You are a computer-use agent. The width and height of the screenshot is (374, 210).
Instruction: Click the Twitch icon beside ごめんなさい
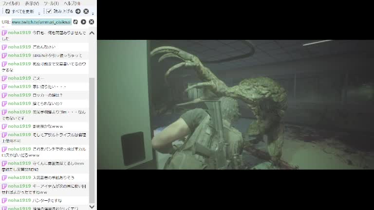4,47
